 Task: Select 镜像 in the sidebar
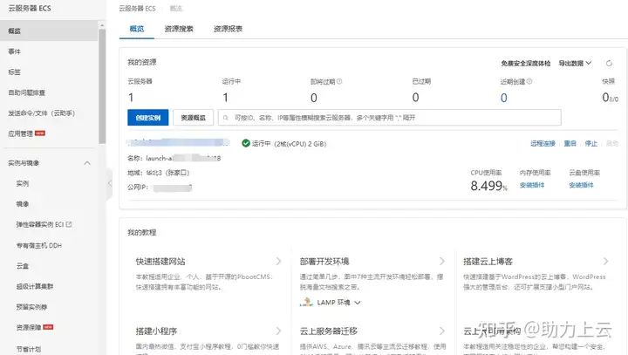(23, 204)
